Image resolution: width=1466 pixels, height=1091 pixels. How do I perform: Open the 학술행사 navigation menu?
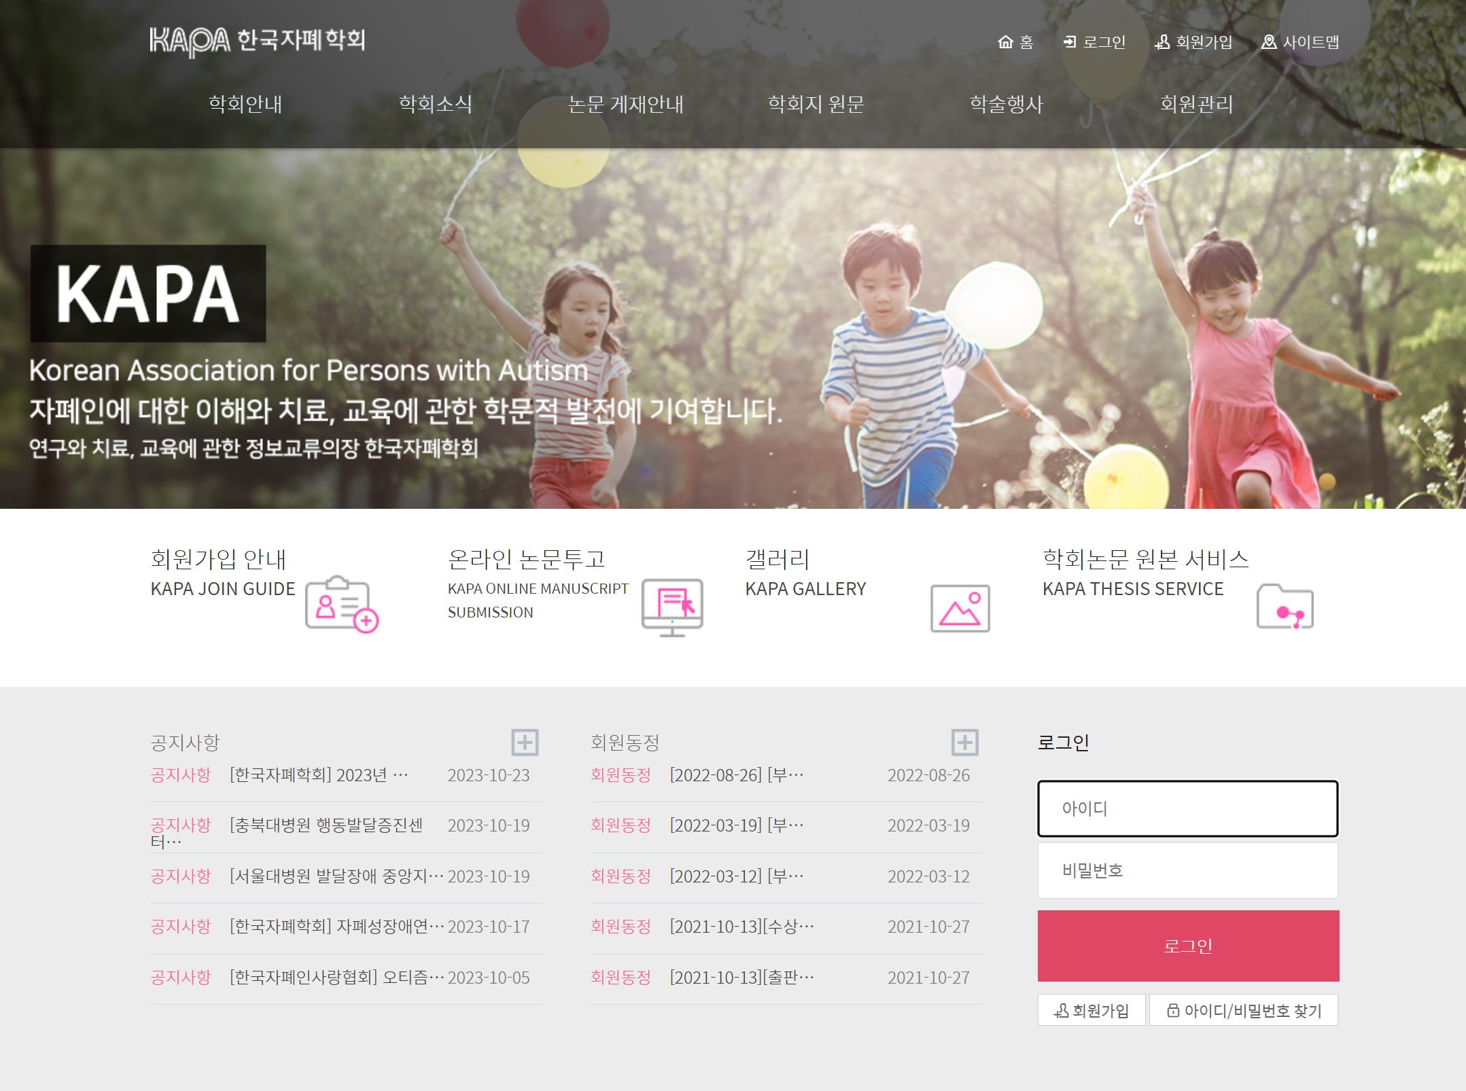point(1006,104)
